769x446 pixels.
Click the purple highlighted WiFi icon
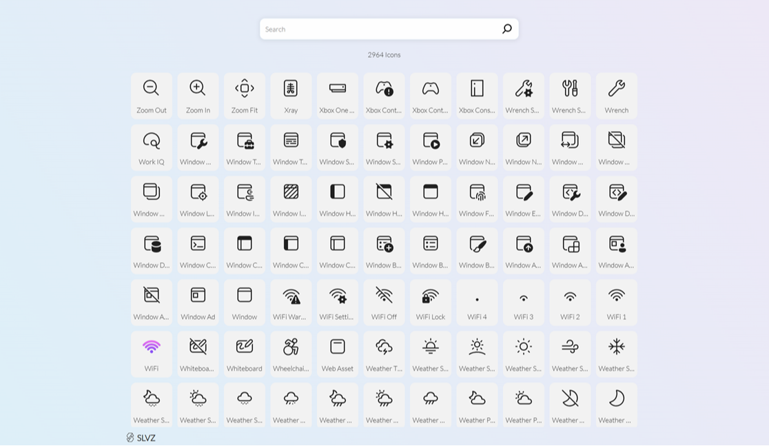tap(152, 354)
